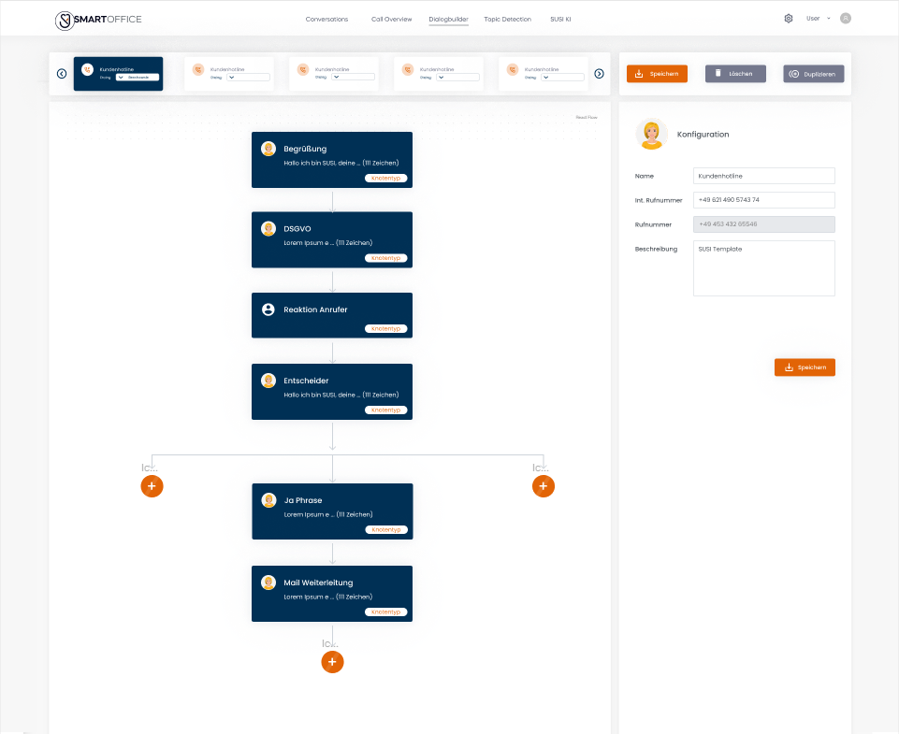Open the SUSI KI tab

click(560, 20)
